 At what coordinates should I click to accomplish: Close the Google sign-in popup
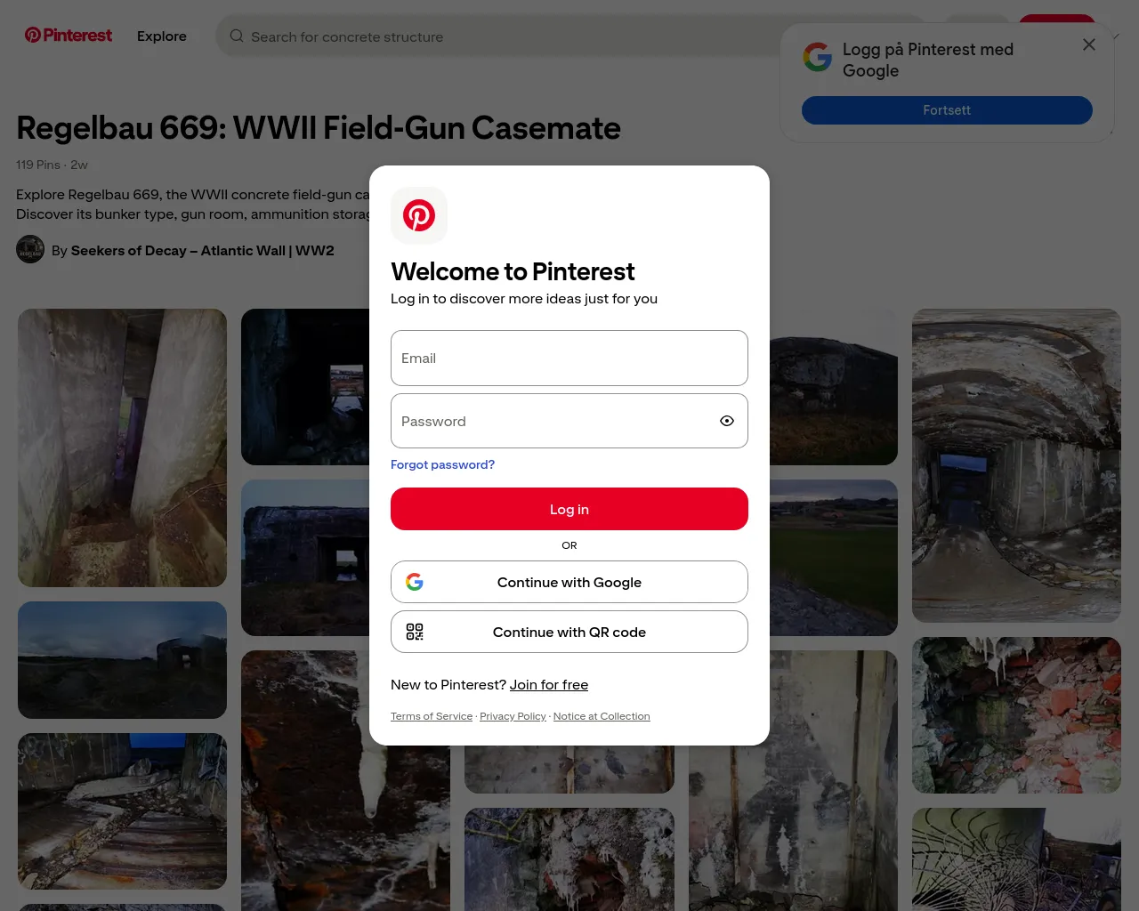[x=1089, y=44]
